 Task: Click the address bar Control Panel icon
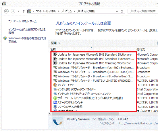point(29,11)
